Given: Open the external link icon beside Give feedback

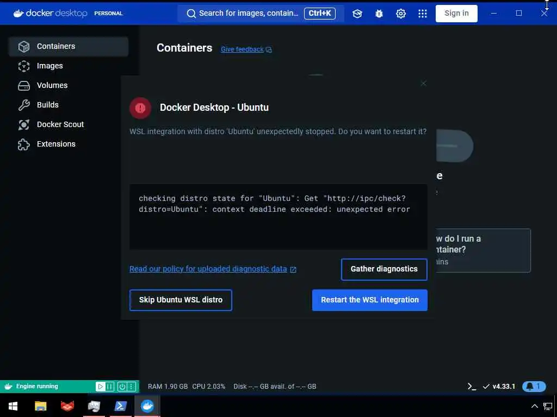Looking at the screenshot, I should coord(269,49).
